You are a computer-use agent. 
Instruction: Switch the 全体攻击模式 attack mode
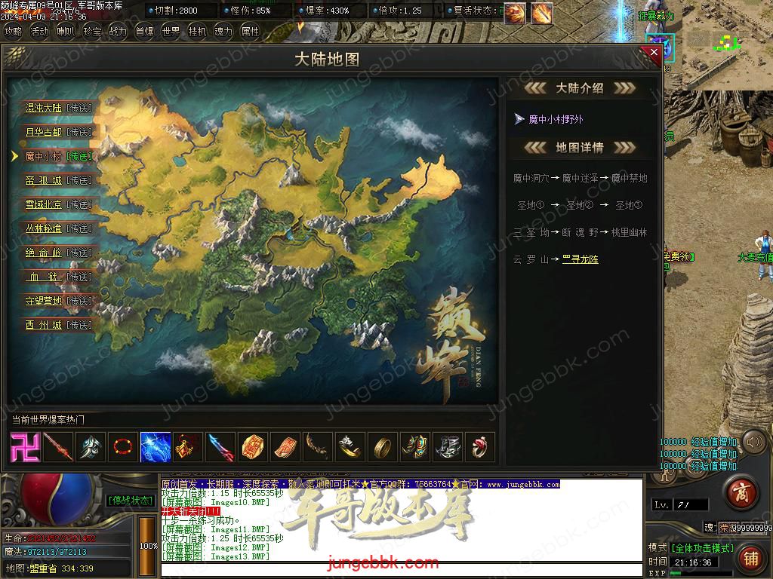coord(703,548)
